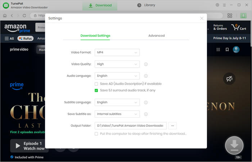
Task: Click the prime video logo text
Action: (x=19, y=50)
